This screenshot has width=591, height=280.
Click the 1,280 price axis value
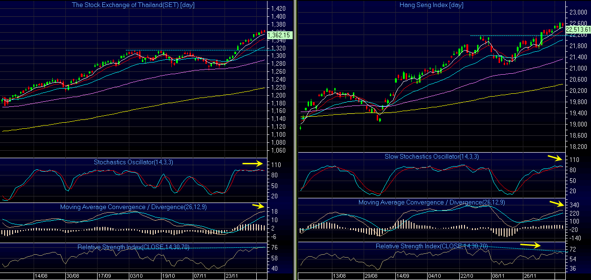tap(279, 64)
